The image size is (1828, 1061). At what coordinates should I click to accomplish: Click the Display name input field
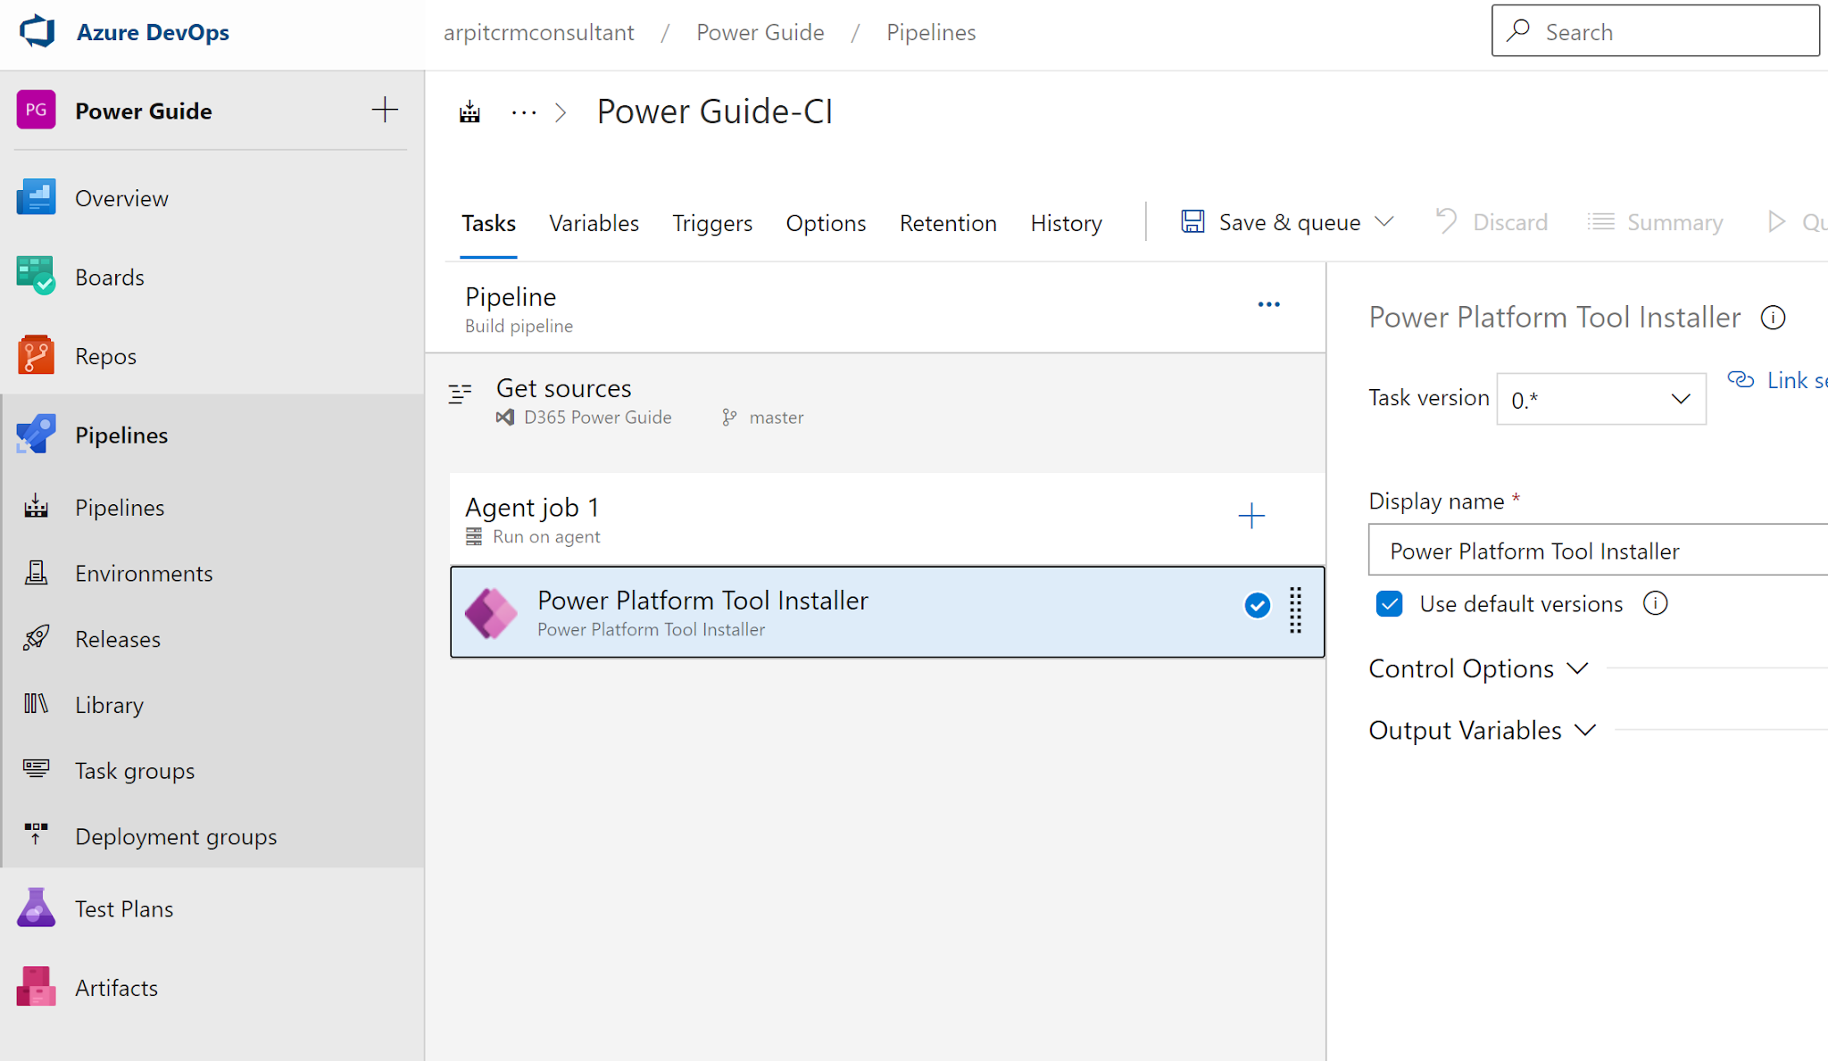(1598, 551)
